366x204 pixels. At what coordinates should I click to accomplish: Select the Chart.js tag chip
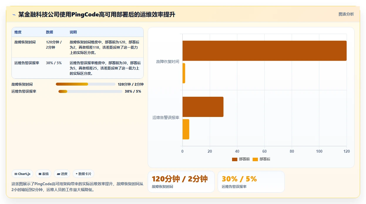pos(23,174)
